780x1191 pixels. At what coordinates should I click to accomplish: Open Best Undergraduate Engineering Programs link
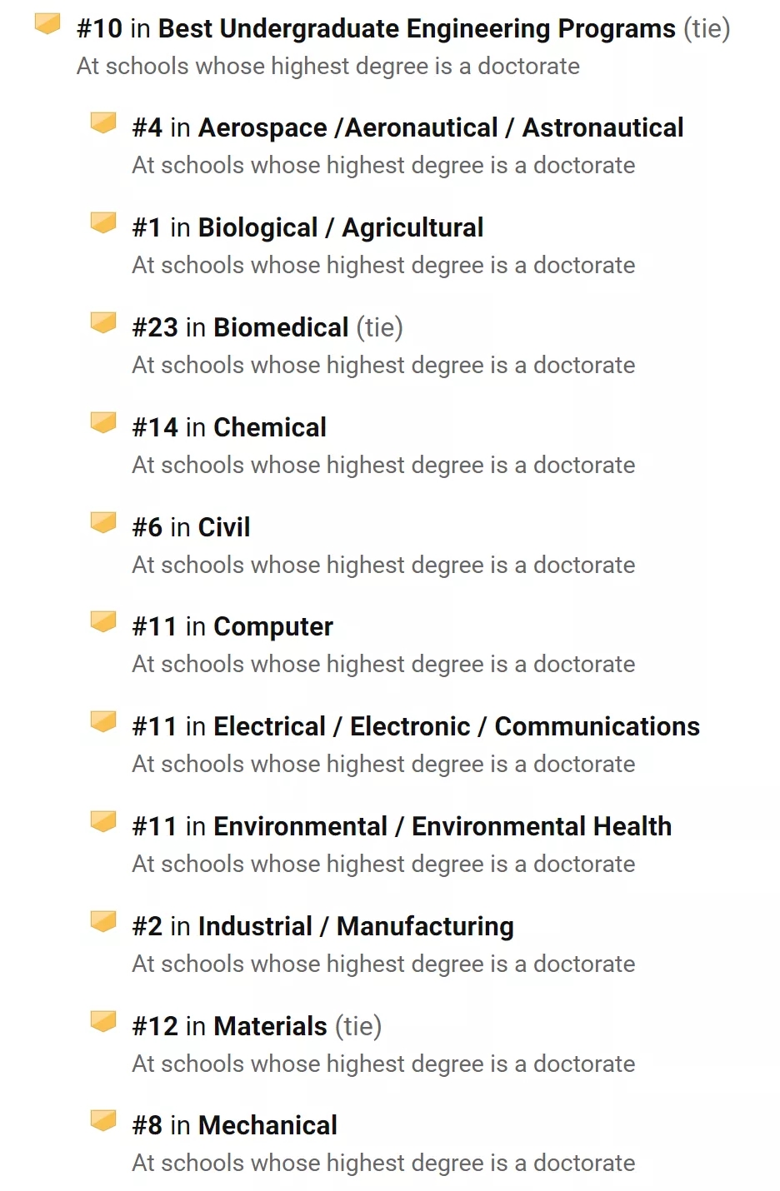417,28
